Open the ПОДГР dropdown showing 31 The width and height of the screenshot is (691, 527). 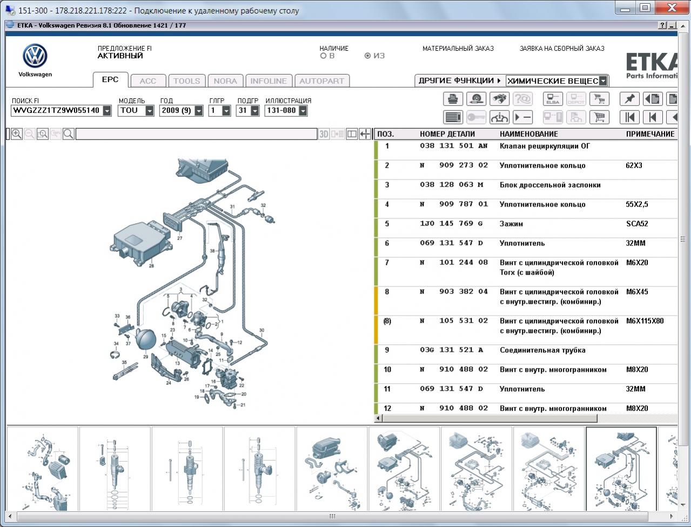coord(254,111)
